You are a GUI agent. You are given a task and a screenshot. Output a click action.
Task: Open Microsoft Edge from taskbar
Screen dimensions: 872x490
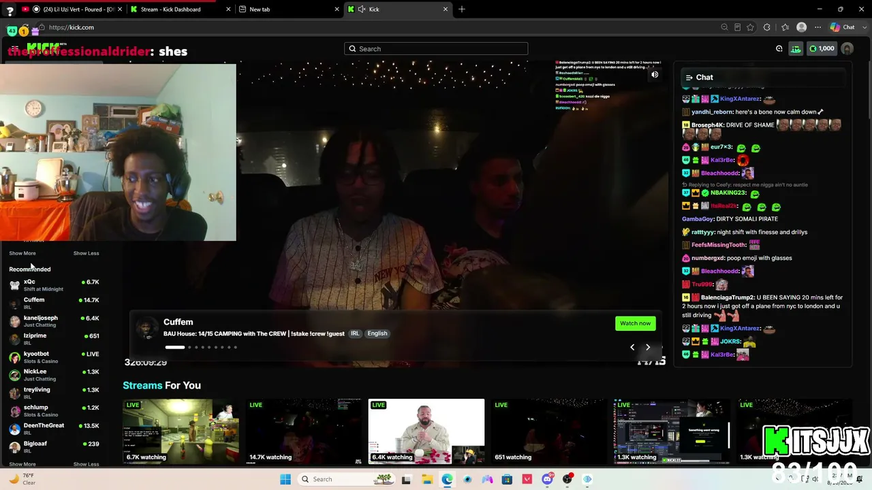(x=447, y=479)
